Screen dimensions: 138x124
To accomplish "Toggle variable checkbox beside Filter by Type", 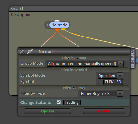I will [126, 93].
